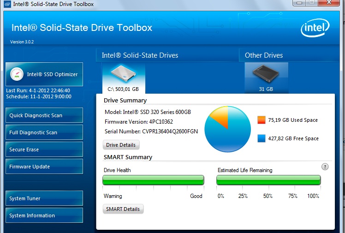The height and width of the screenshot is (233, 345).
Task: Open the SMART summary help question mark
Action: (x=325, y=167)
